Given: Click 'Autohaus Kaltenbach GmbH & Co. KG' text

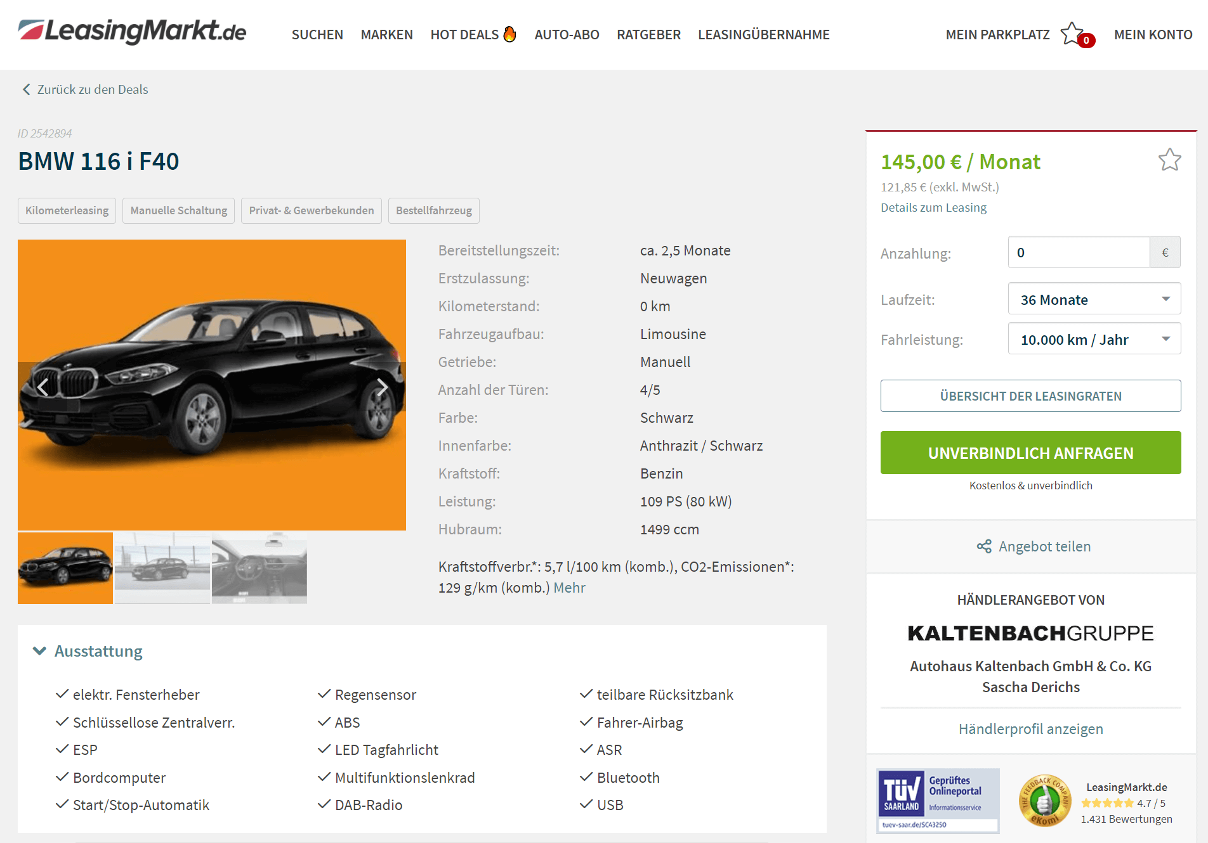Looking at the screenshot, I should pos(1030,666).
